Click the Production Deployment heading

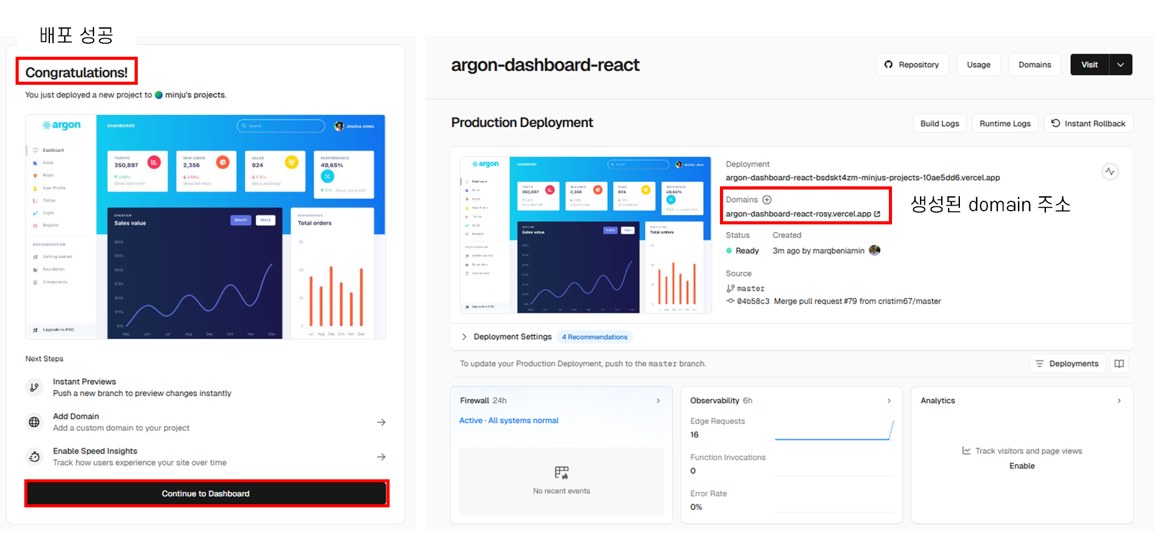click(522, 123)
